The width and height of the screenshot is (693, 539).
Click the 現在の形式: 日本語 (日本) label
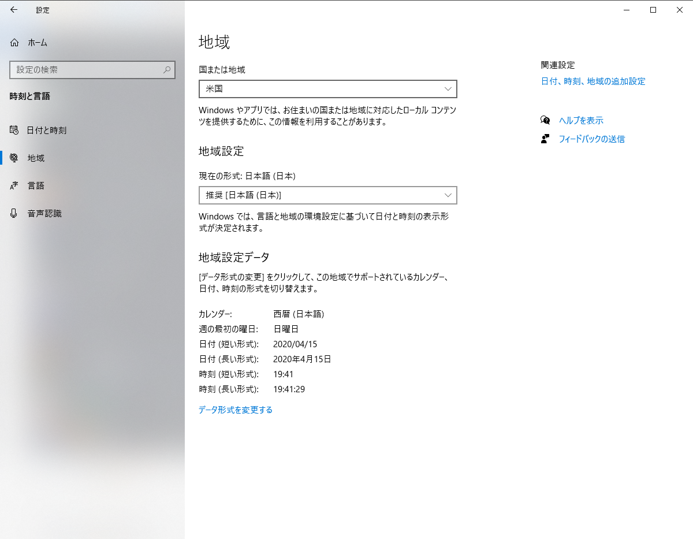tap(247, 176)
